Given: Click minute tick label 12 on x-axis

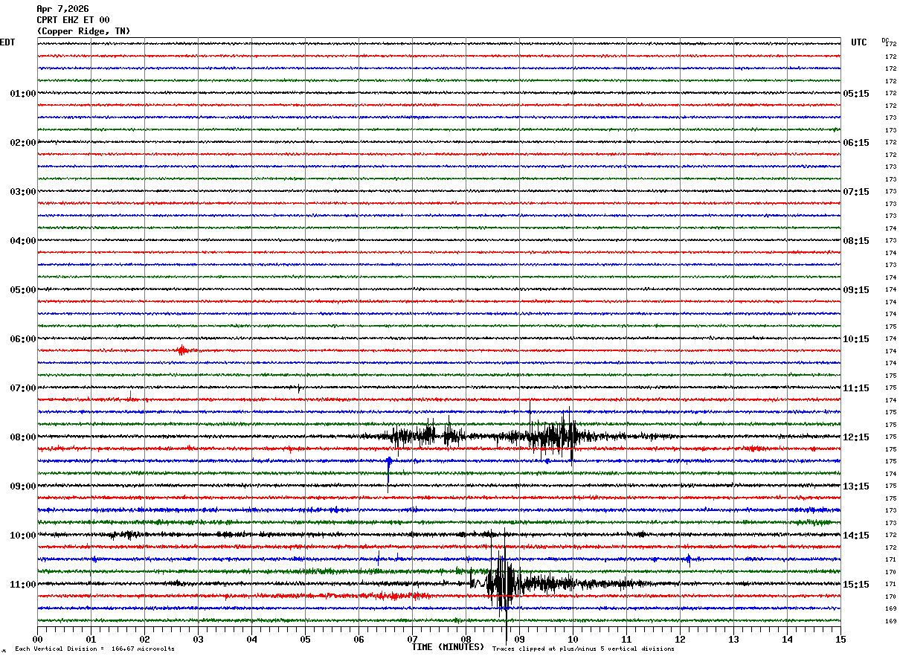Looking at the screenshot, I should (680, 639).
